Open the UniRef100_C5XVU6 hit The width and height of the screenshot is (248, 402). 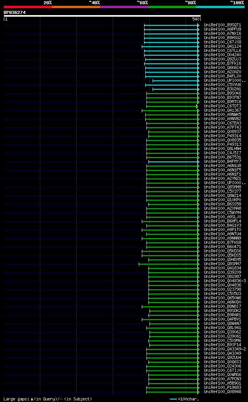coord(222,85)
